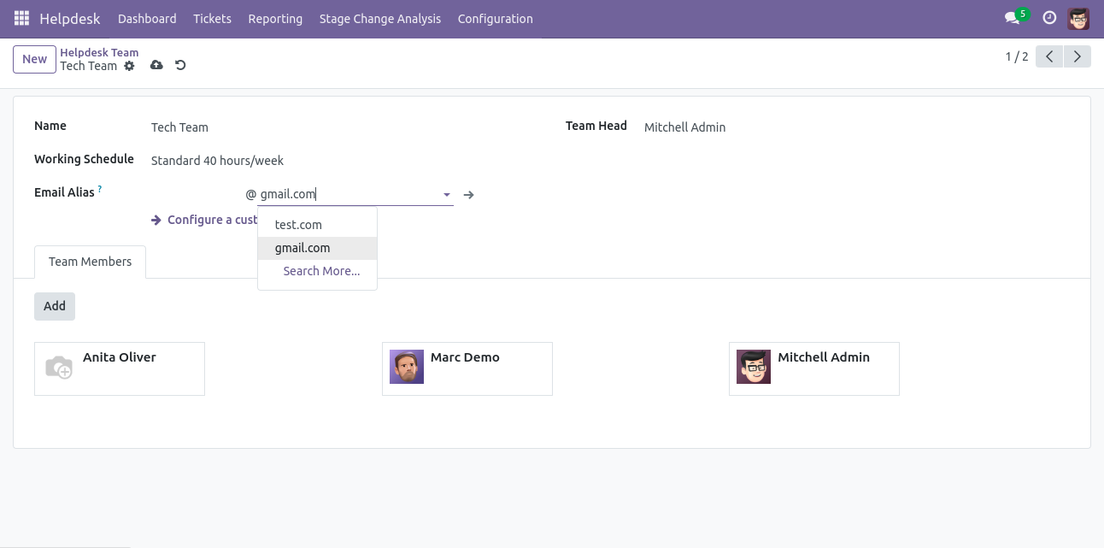Viewport: 1104px width, 548px height.
Task: Click the Email Alias help question mark
Action: (100, 189)
